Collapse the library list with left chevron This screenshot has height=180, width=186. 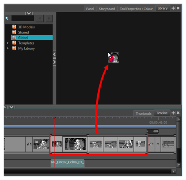55,54
